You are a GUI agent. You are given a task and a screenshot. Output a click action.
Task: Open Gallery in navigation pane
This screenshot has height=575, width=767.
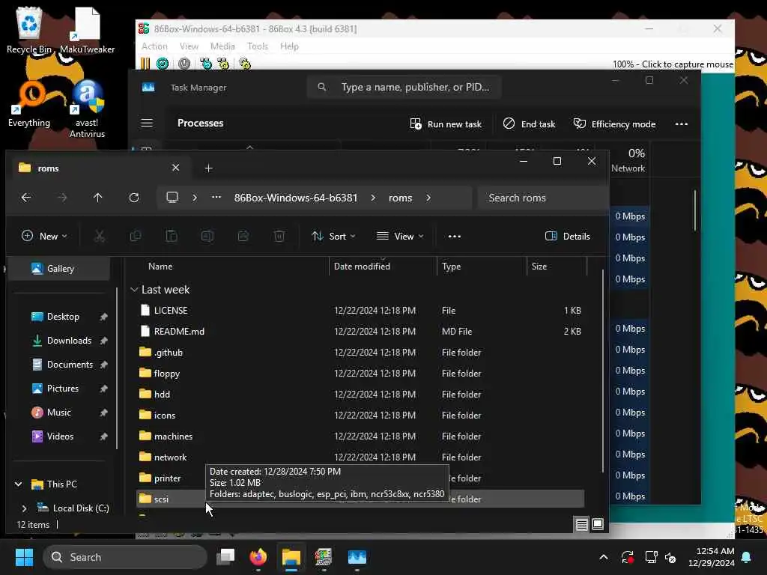pyautogui.click(x=60, y=269)
